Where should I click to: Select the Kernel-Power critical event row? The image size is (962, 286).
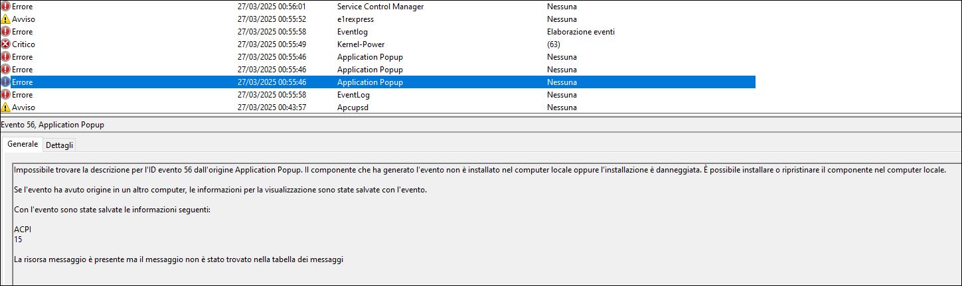pos(378,44)
